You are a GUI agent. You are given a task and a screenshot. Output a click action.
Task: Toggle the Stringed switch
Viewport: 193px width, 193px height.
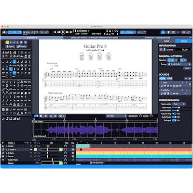pyautogui.click(x=174, y=120)
